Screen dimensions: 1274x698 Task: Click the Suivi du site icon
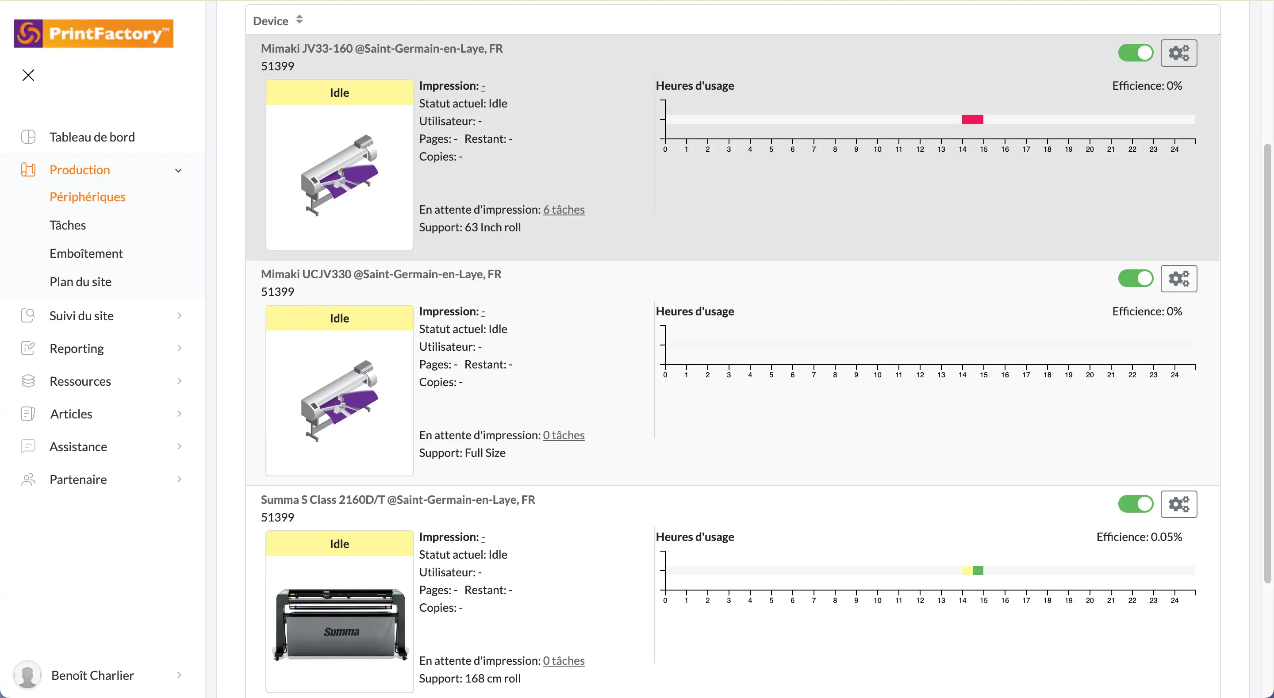pyautogui.click(x=28, y=315)
